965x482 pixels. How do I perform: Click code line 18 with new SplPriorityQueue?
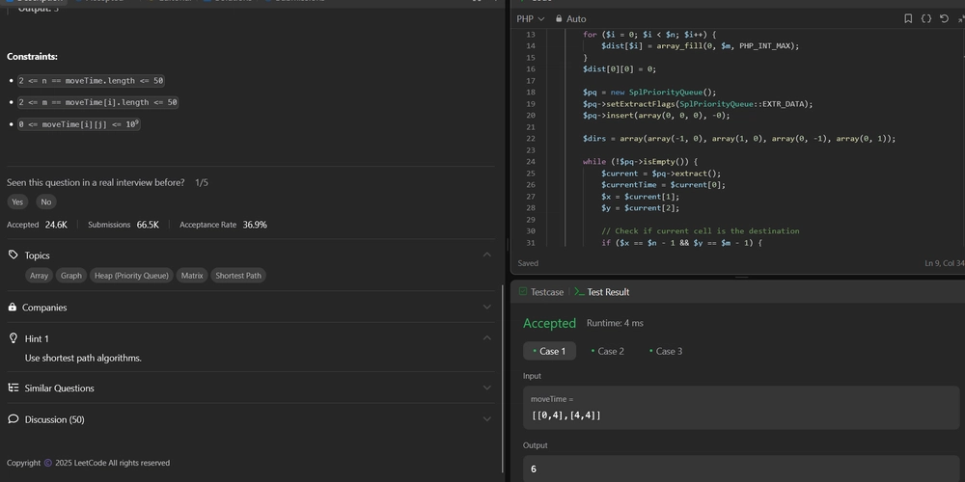[x=649, y=93]
